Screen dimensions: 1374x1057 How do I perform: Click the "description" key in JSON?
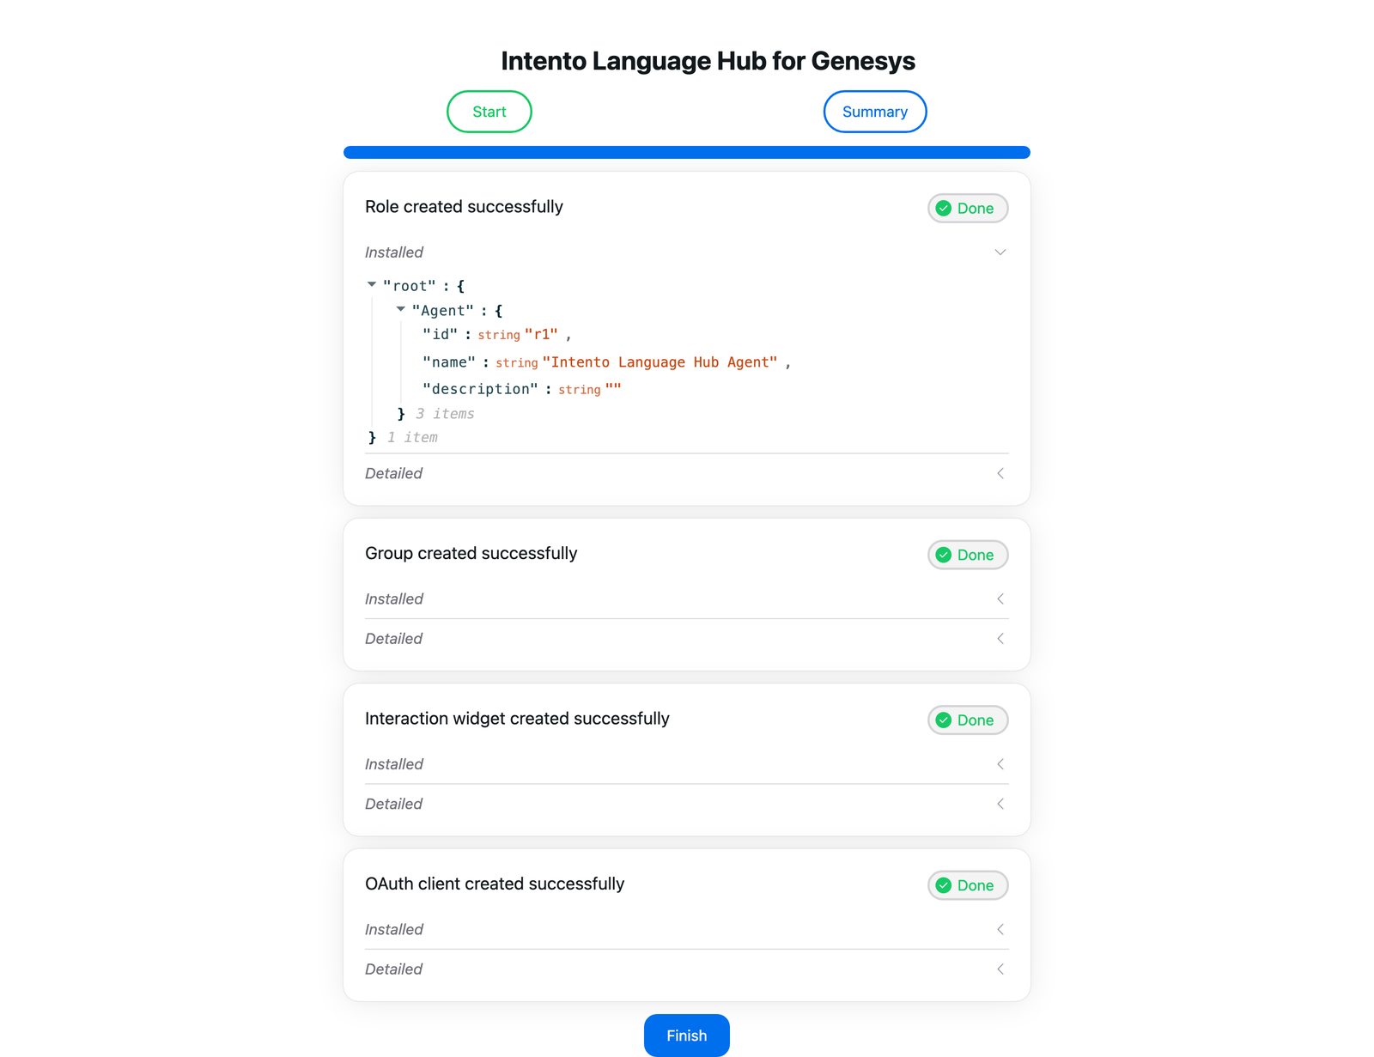tap(480, 389)
